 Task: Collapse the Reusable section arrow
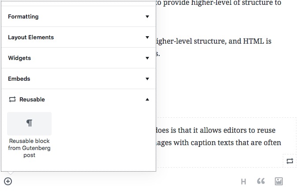(147, 99)
